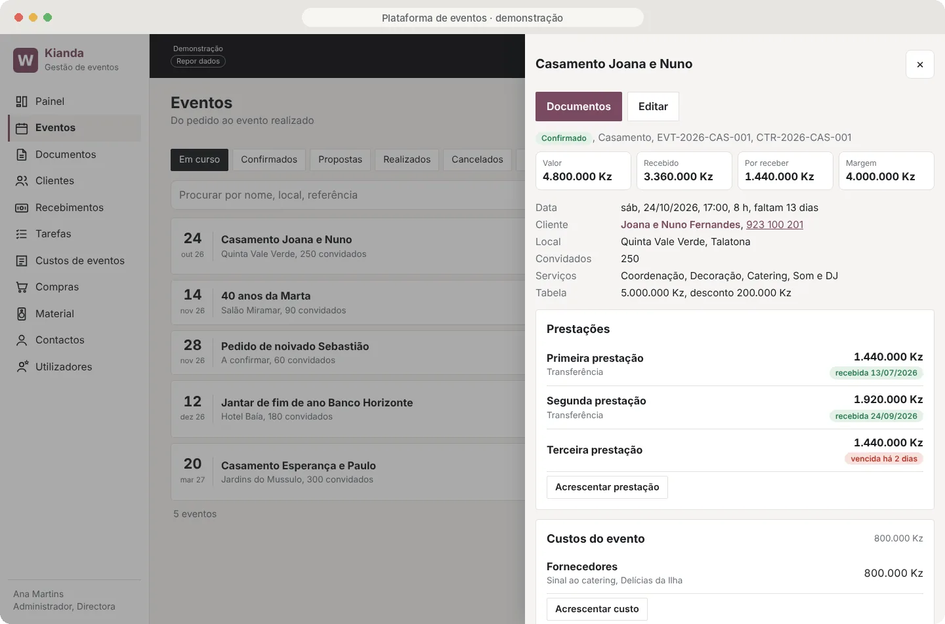Click the Valor amount card
Image resolution: width=945 pixels, height=624 pixels.
coord(583,171)
